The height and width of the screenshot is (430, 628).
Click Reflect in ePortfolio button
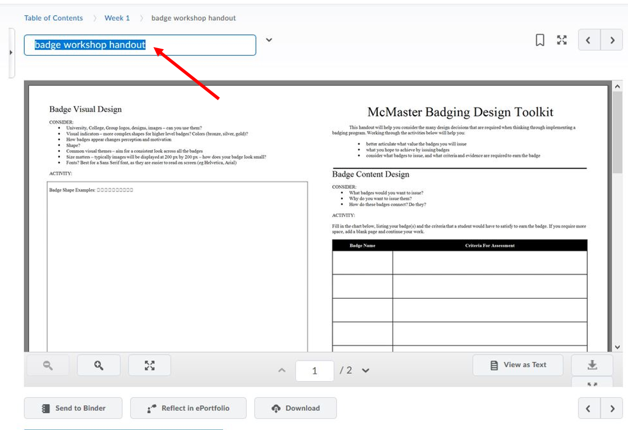[188, 408]
